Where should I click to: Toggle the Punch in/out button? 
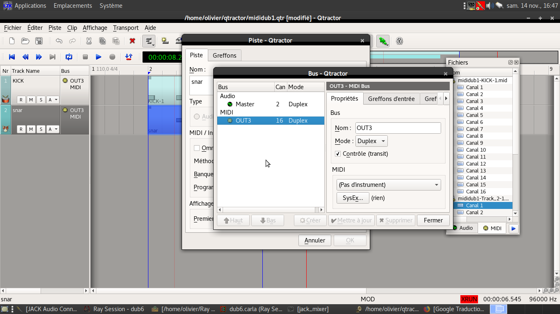(x=129, y=57)
